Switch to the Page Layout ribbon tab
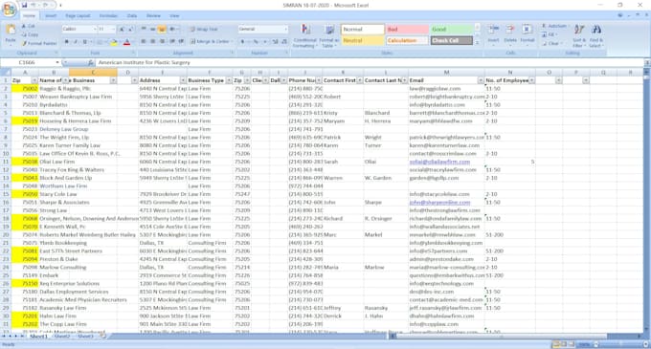 [x=78, y=15]
